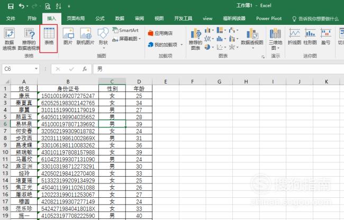Click the Select All corner triangle
This screenshot has width=344, height=220.
coord(7,82)
